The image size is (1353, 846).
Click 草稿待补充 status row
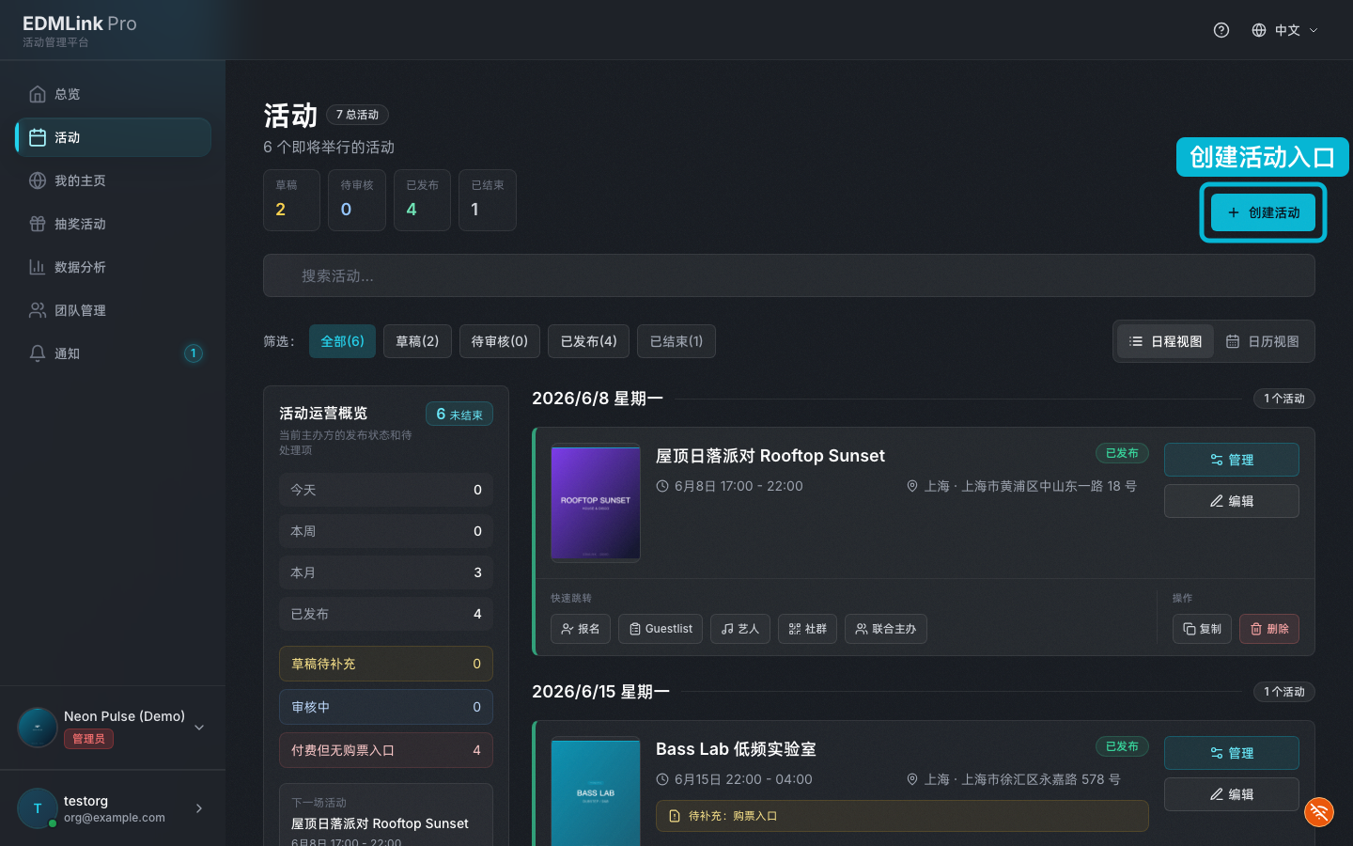pyautogui.click(x=386, y=664)
